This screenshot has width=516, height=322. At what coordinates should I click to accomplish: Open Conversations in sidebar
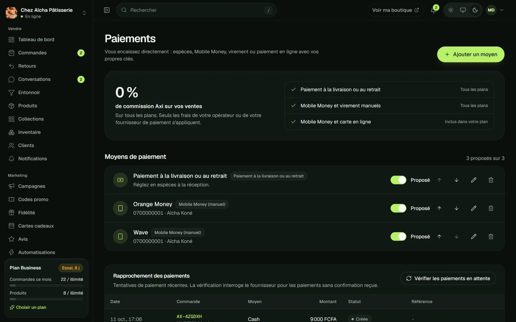tap(46, 79)
